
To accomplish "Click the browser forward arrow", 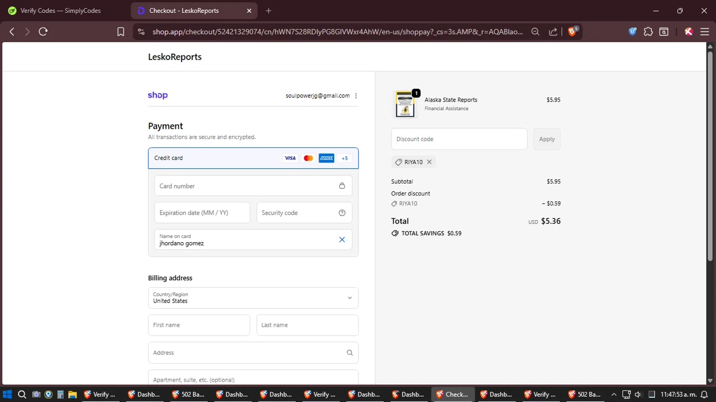I will [27, 31].
